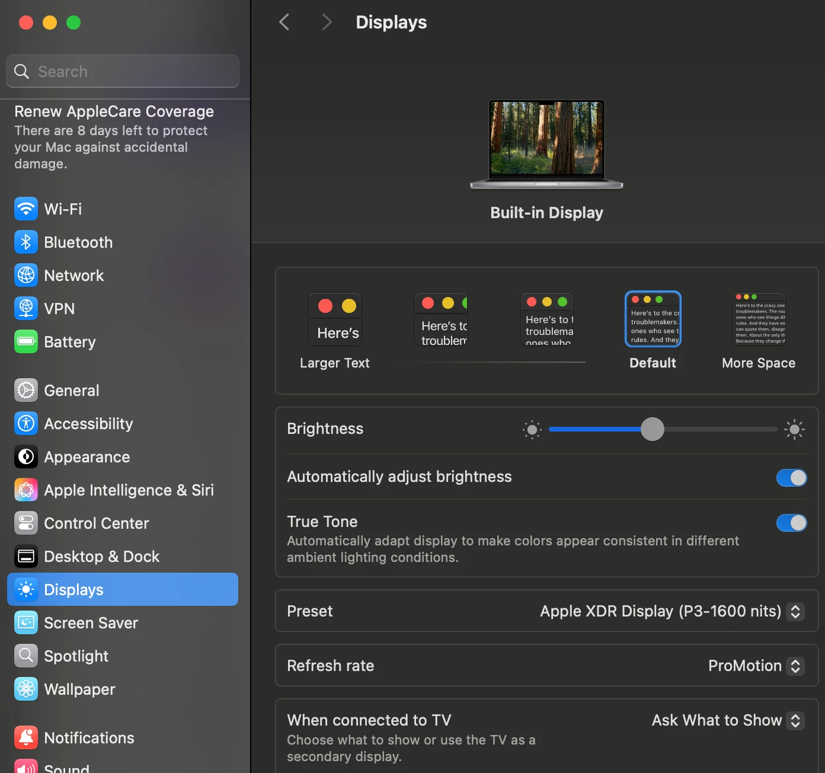Click the Displays sun icon in sidebar

tap(26, 589)
